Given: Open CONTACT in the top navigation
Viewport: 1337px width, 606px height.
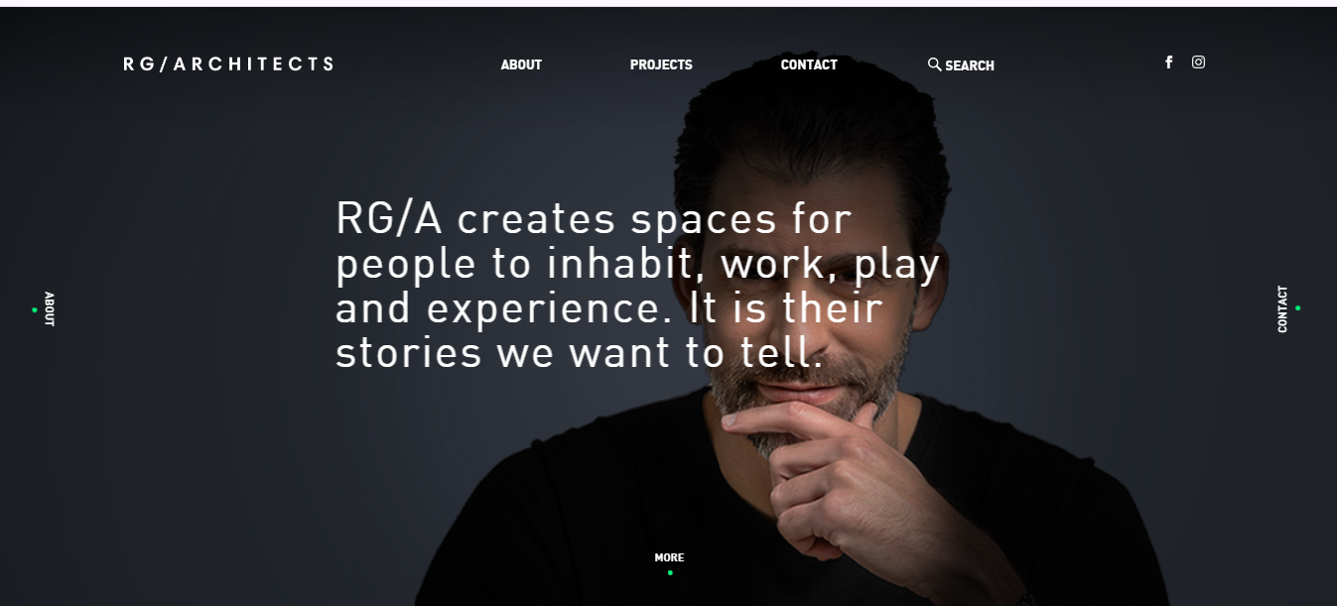Looking at the screenshot, I should click(809, 64).
